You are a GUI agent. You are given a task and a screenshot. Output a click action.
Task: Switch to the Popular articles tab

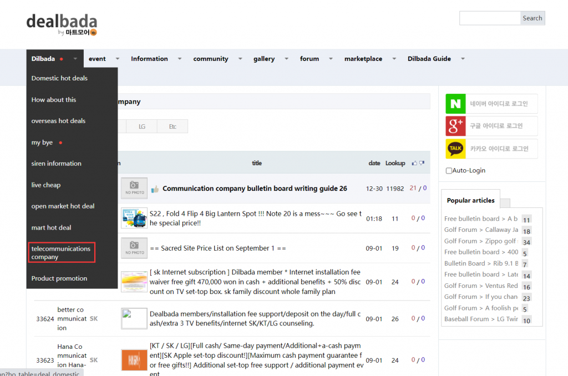(x=470, y=200)
